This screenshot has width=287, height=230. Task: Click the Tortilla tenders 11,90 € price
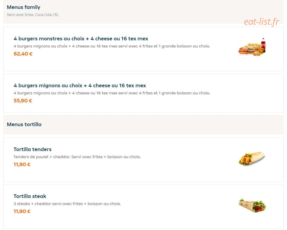(22, 164)
